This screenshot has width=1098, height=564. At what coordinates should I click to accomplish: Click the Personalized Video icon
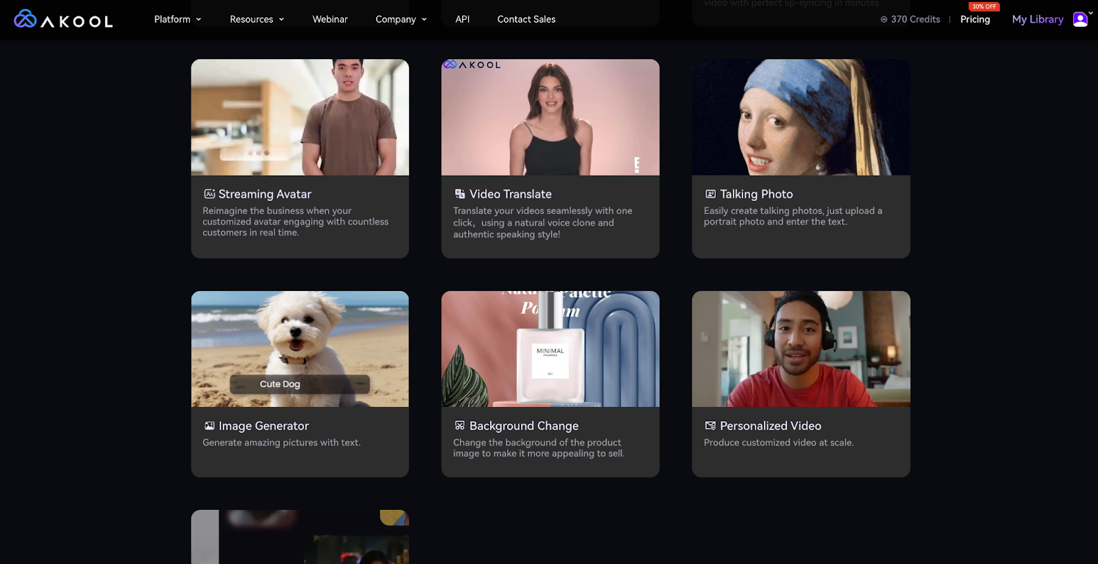(710, 426)
